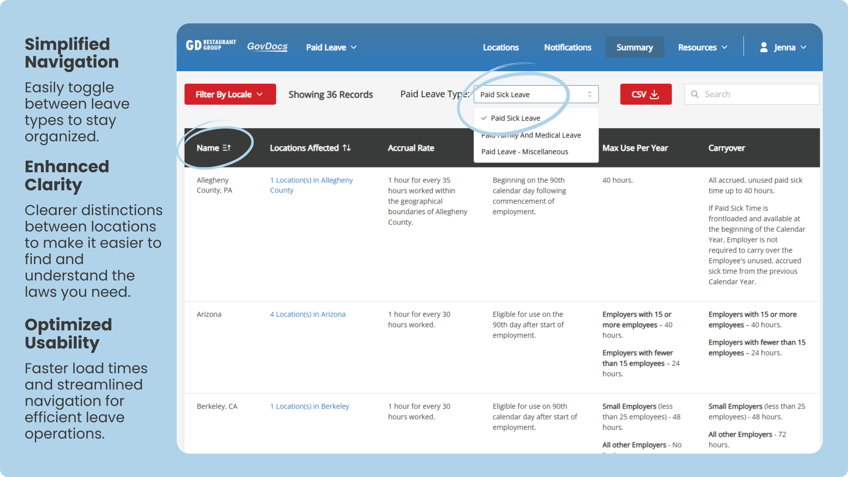The image size is (848, 477).
Task: Expand the Filter By Locale dropdown
Action: point(230,94)
